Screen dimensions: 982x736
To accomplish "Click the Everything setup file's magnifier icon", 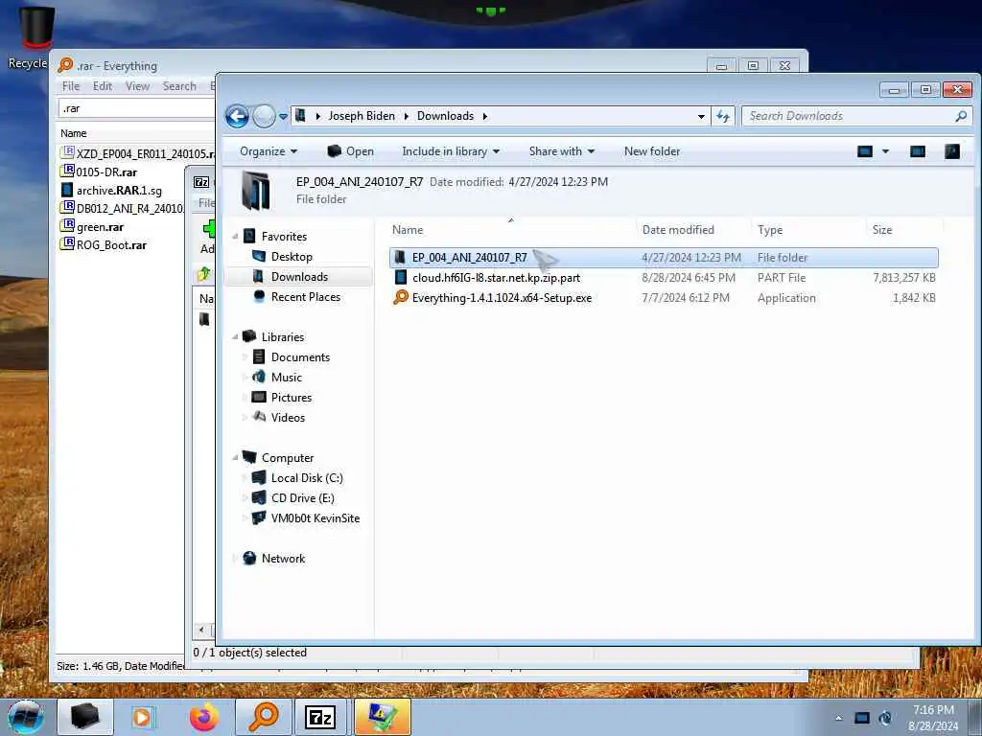I will pos(401,297).
